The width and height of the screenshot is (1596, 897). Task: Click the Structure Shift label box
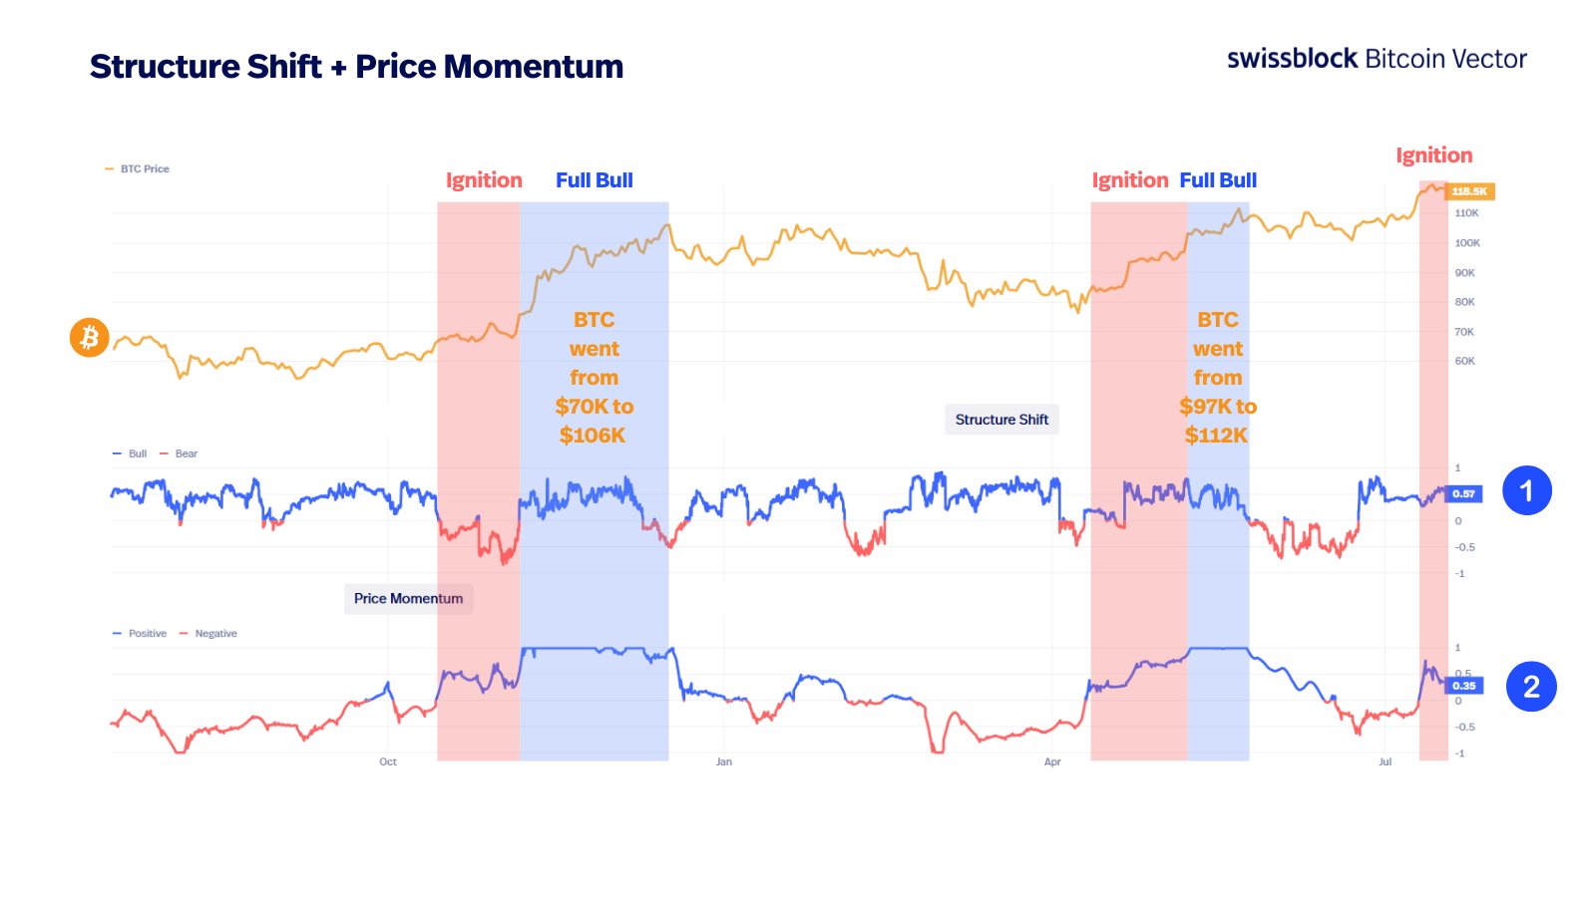pyautogui.click(x=1001, y=420)
